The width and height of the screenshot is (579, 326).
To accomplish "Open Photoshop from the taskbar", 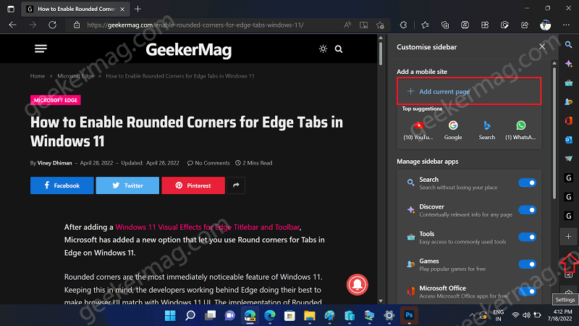I will [x=409, y=315].
